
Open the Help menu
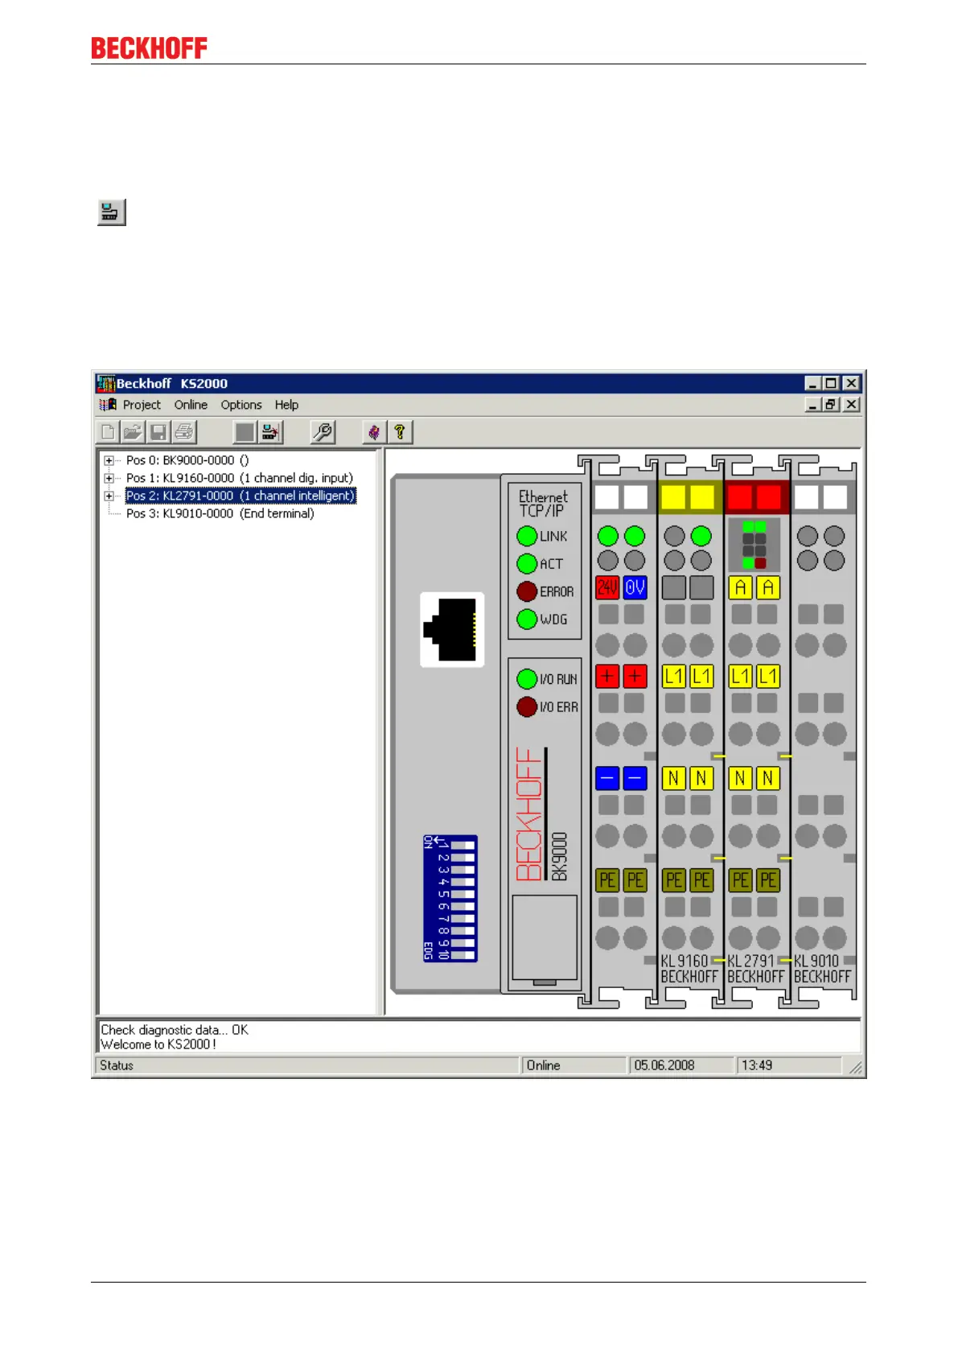[x=286, y=405]
